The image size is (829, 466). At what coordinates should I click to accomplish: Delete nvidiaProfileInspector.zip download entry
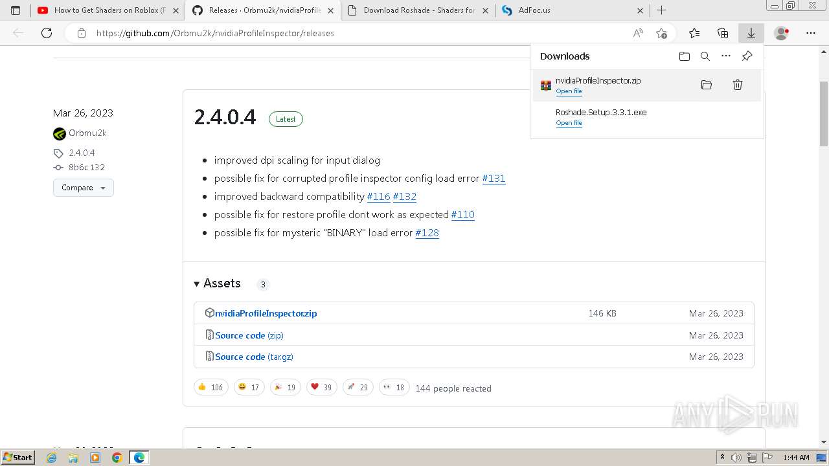click(x=738, y=85)
